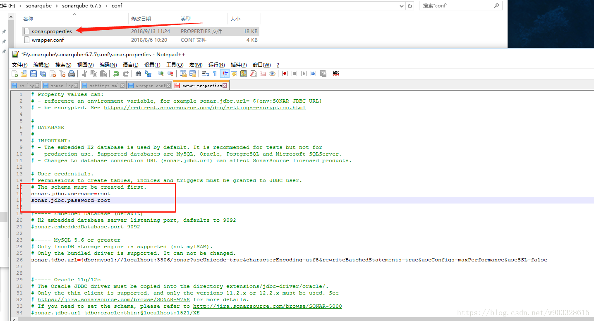The height and width of the screenshot is (321, 594).
Task: Click the Open file toolbar icon
Action: point(24,74)
